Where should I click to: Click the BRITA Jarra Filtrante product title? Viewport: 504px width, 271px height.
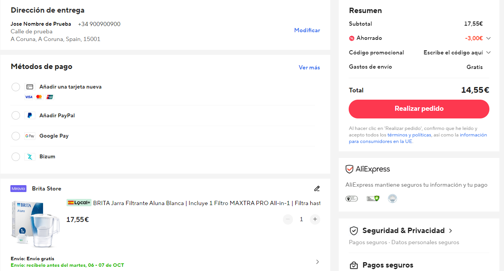click(x=207, y=203)
